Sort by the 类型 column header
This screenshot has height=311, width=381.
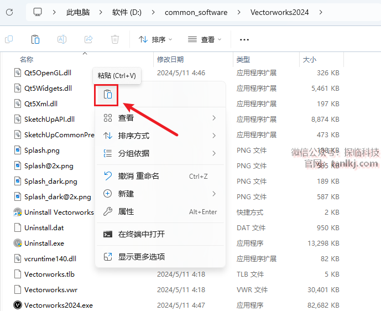pyautogui.click(x=243, y=60)
